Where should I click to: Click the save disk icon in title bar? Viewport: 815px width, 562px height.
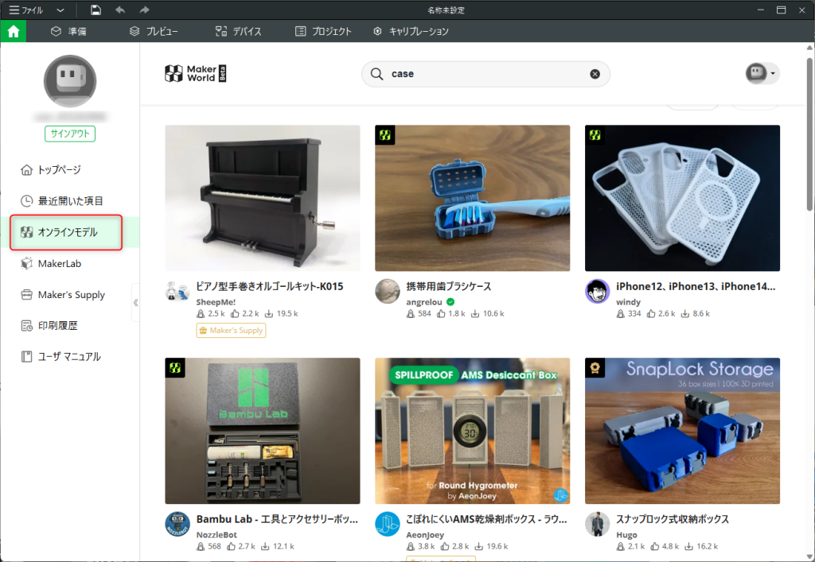coord(96,10)
